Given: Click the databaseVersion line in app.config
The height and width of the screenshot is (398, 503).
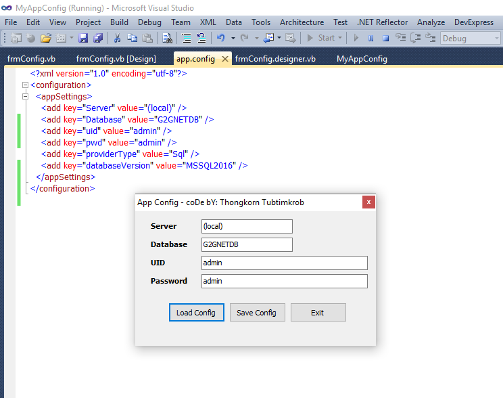Looking at the screenshot, I should tap(145, 166).
